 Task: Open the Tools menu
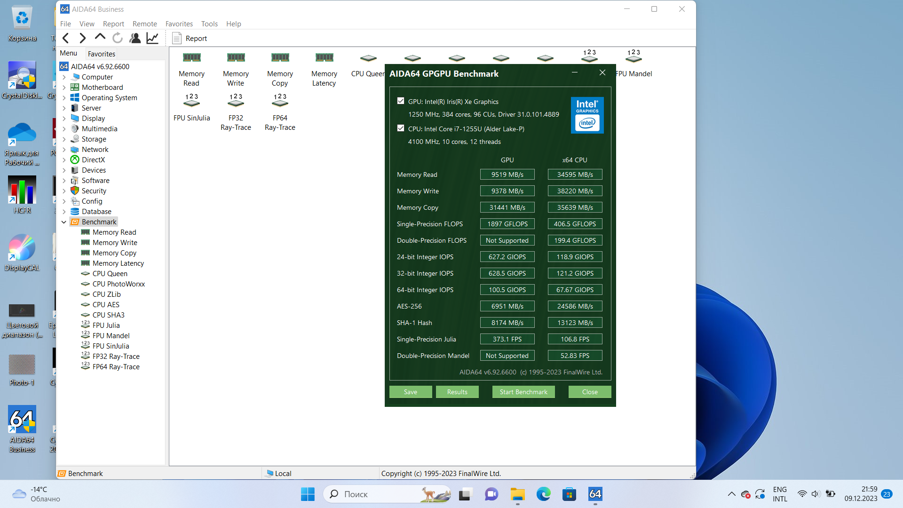[209, 24]
